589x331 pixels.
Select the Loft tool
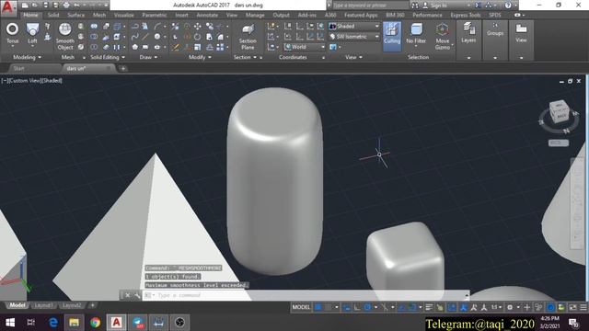coord(32,34)
